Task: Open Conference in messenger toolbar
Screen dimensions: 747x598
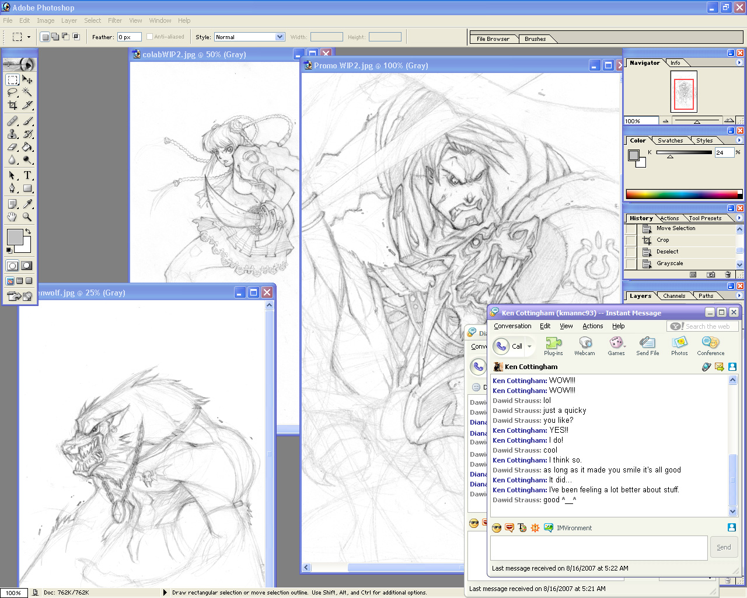Action: coord(710,346)
